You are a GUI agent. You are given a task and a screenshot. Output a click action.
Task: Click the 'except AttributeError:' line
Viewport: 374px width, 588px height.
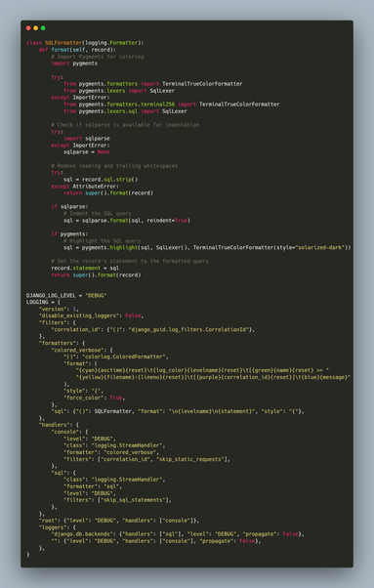(x=85, y=186)
